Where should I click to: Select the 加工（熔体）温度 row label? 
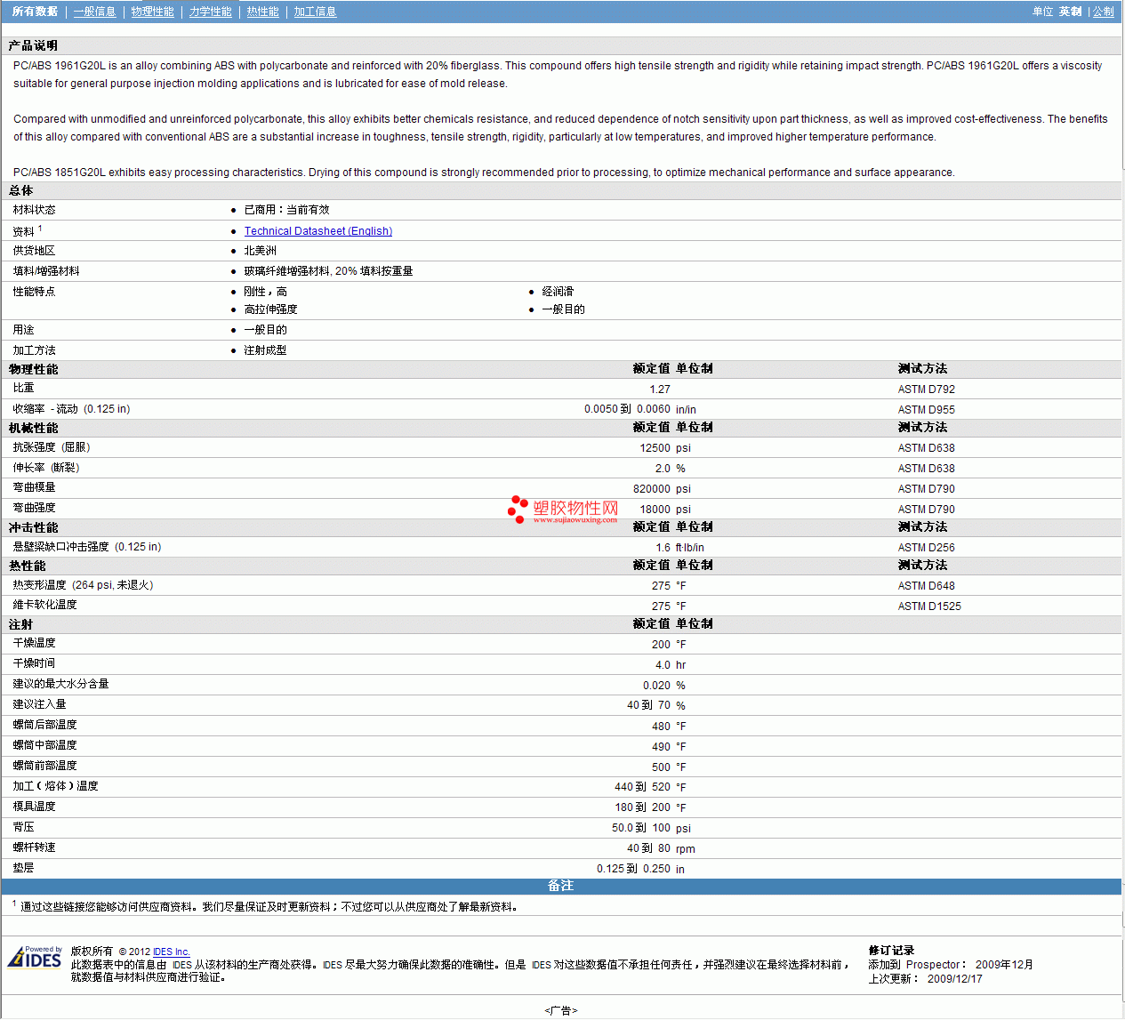[55, 786]
